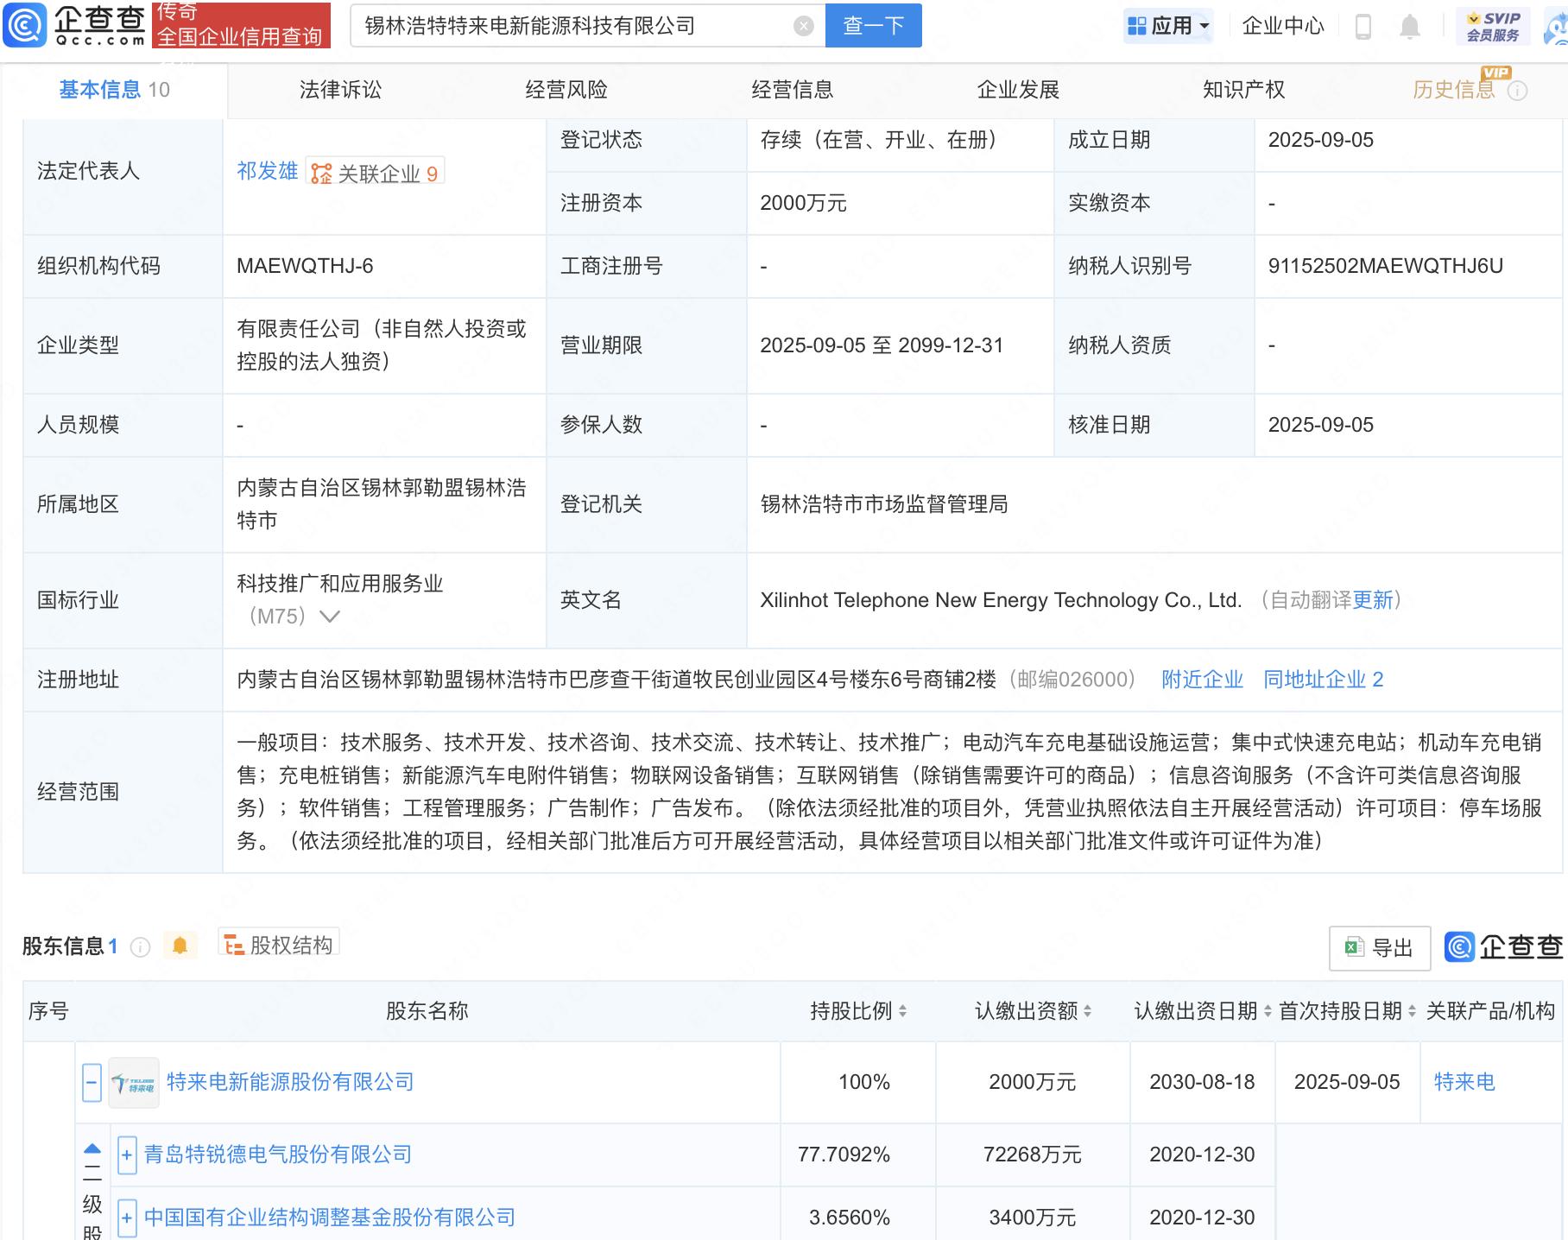
Task: Open legal representative 祁发雄 profile
Action: point(268,171)
